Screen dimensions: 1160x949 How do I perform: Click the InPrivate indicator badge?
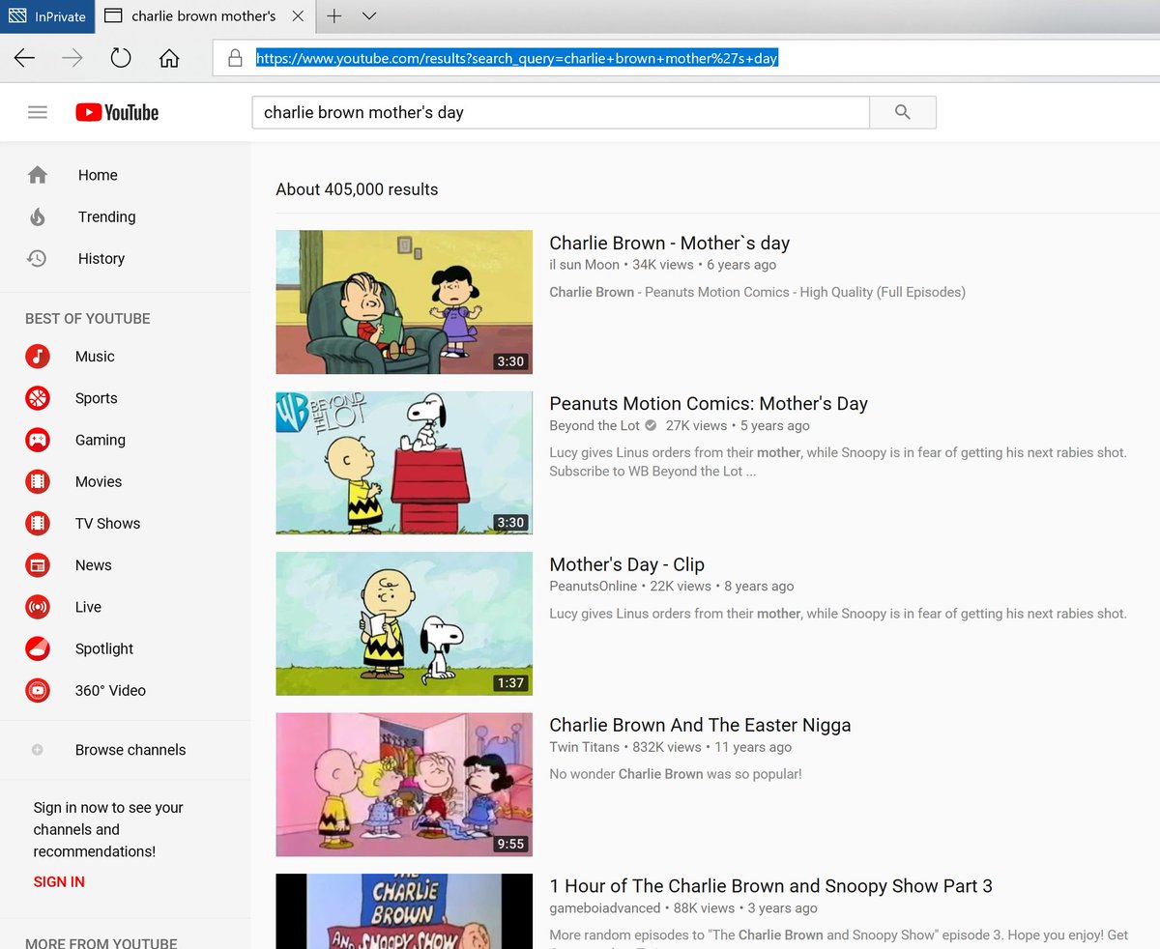[x=46, y=15]
